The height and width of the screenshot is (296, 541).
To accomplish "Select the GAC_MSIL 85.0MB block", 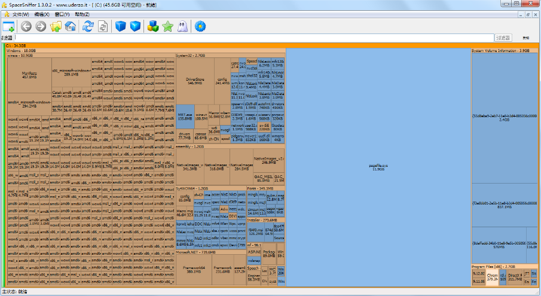I will click(x=263, y=178).
